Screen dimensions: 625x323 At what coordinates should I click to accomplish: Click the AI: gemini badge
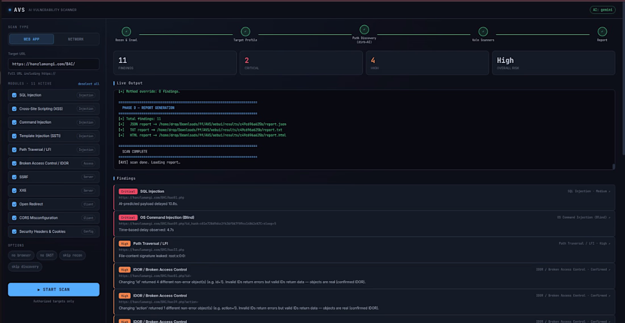click(604, 10)
